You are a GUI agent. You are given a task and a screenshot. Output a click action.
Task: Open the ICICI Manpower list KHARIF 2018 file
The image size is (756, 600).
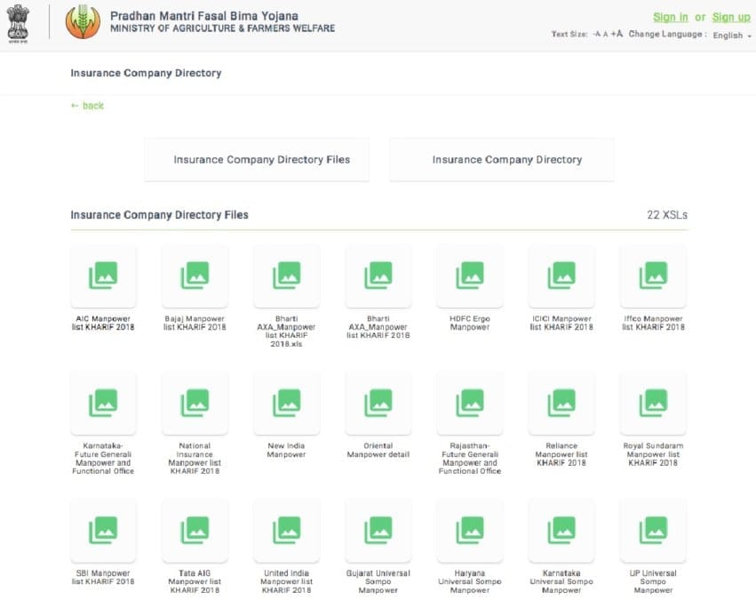coord(561,276)
